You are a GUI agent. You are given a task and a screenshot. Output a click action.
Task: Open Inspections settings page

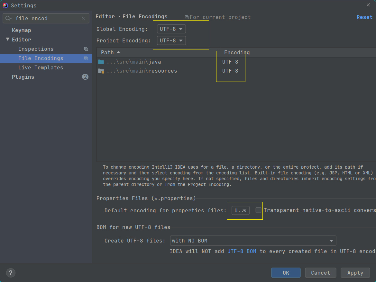[36, 49]
